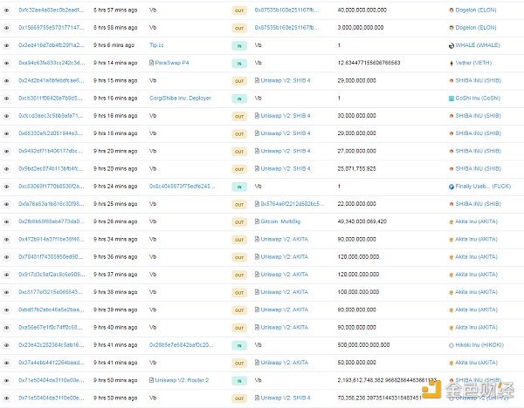Screen dimensions: 524x408
Task: Click eye icon on the Uniswap V2: Router 2 row
Action: tap(7, 381)
